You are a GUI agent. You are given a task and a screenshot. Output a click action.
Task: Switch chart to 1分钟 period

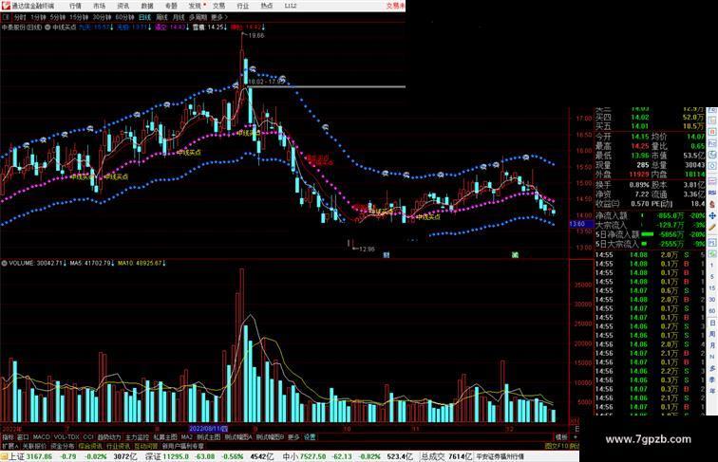tap(38, 17)
